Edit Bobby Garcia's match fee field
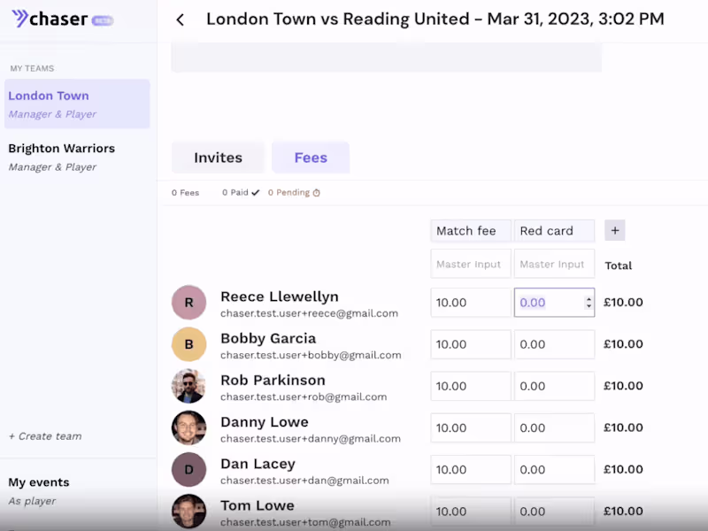The width and height of the screenshot is (708, 531). (471, 344)
